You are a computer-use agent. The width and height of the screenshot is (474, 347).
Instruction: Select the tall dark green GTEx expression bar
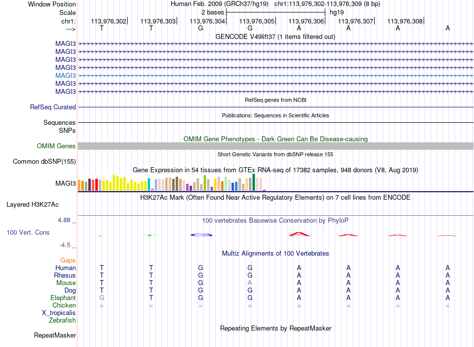pos(253,182)
